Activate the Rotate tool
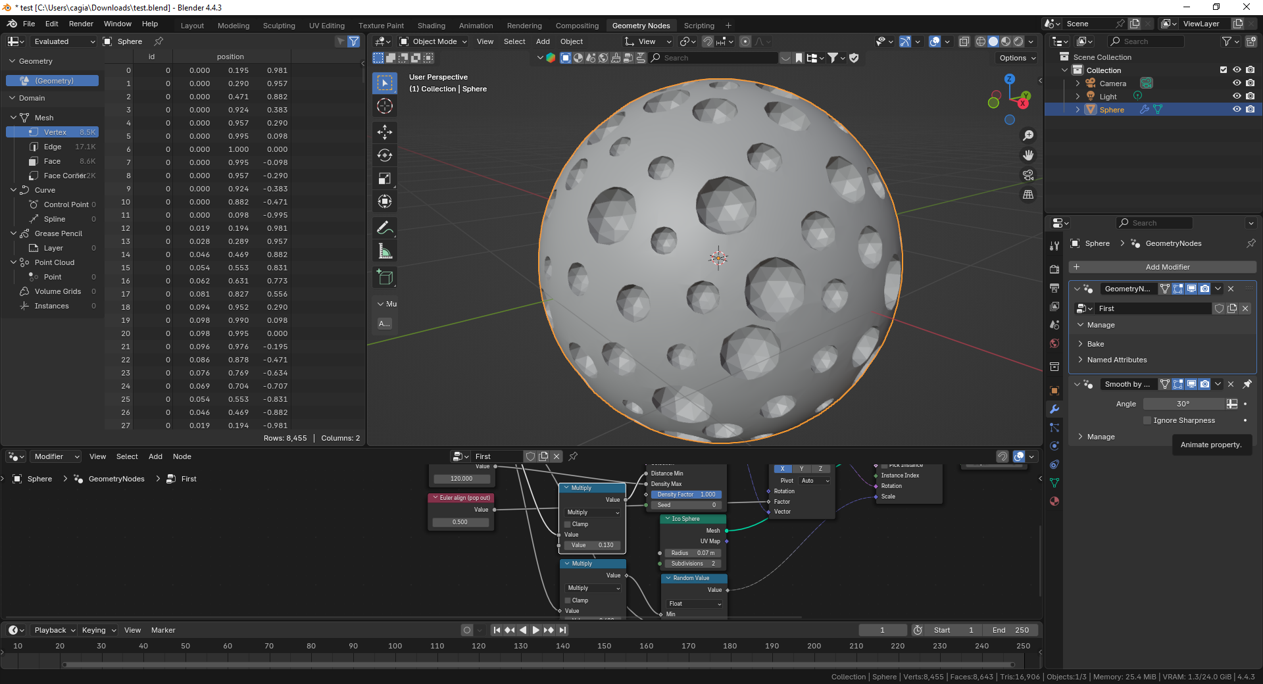This screenshot has width=1263, height=684. 384,155
